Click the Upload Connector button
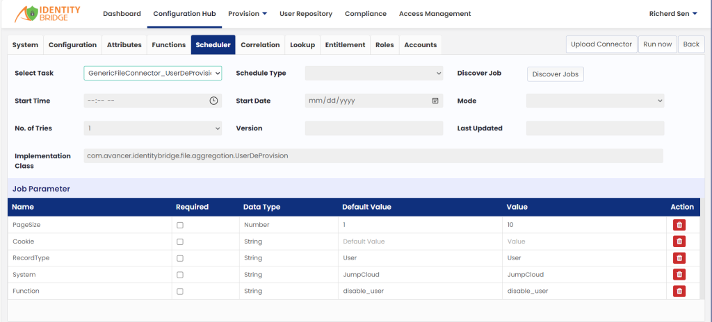712x322 pixels. (601, 44)
